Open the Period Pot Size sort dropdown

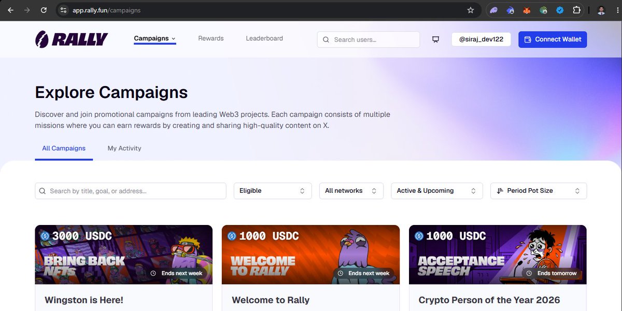point(539,191)
